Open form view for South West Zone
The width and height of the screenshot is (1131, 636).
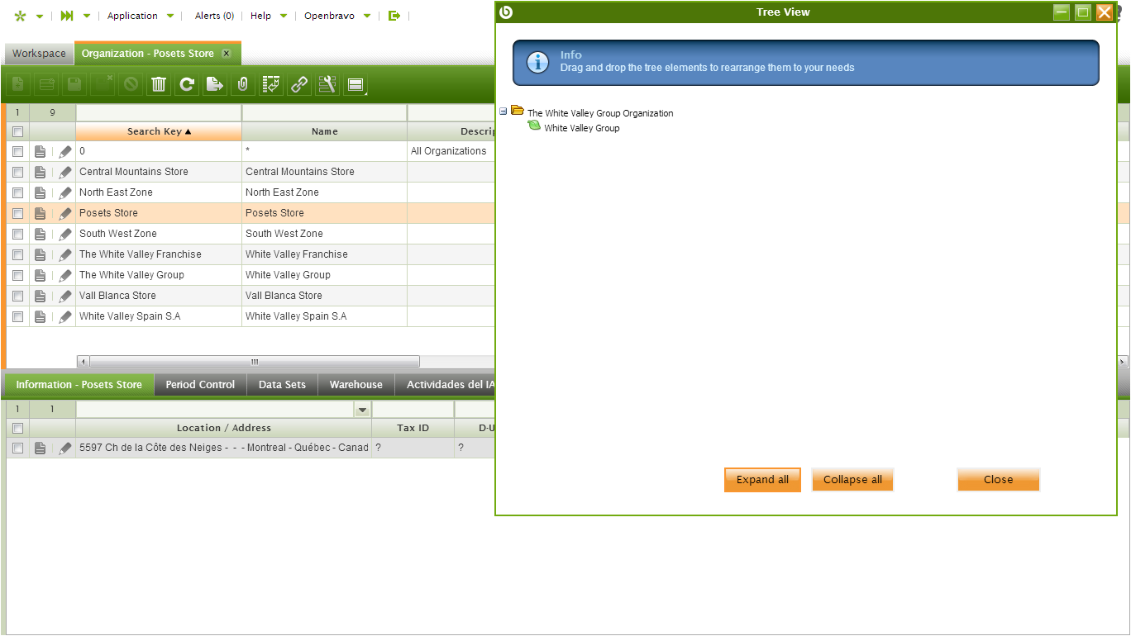click(x=41, y=234)
